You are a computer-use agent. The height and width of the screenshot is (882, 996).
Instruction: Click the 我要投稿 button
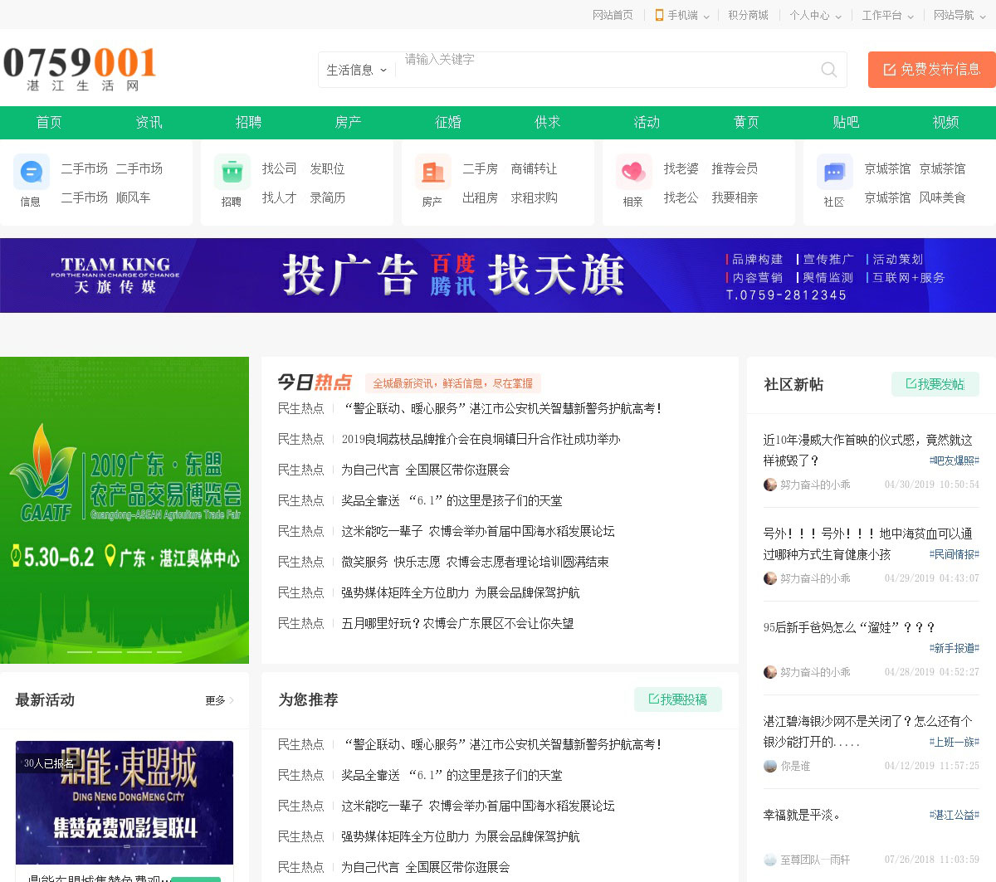pos(677,699)
